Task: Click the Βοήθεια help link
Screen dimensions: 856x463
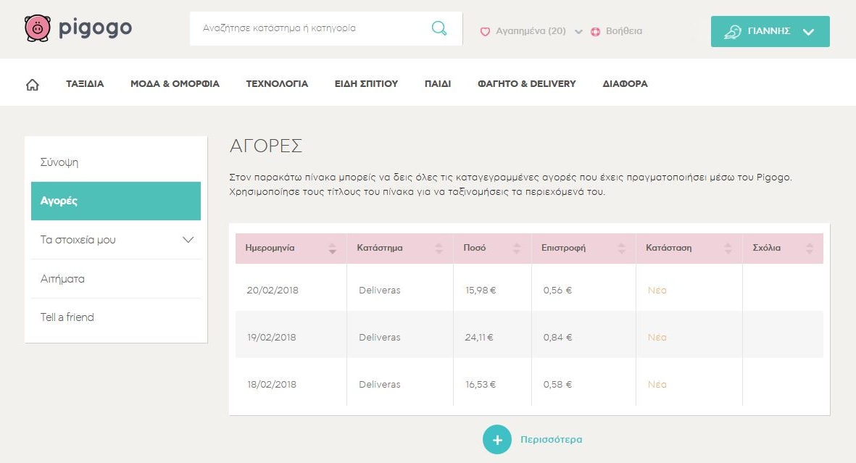Action: (624, 31)
